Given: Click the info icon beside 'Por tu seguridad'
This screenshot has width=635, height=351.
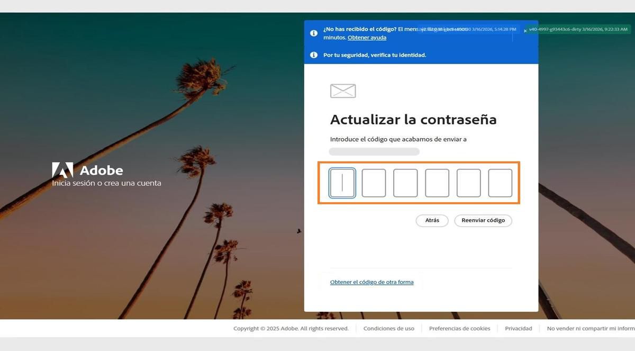Looking at the screenshot, I should (x=314, y=55).
